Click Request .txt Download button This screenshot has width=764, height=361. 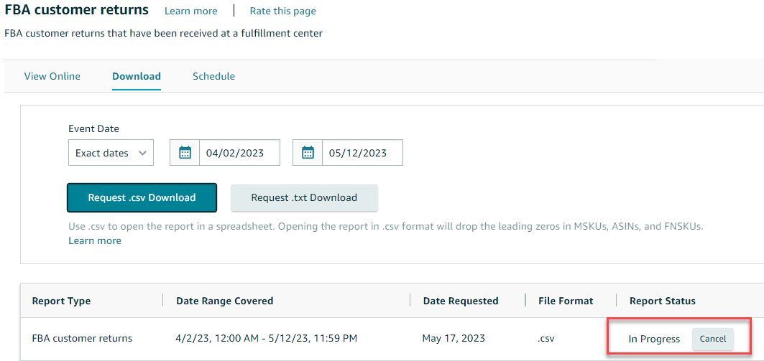click(304, 197)
